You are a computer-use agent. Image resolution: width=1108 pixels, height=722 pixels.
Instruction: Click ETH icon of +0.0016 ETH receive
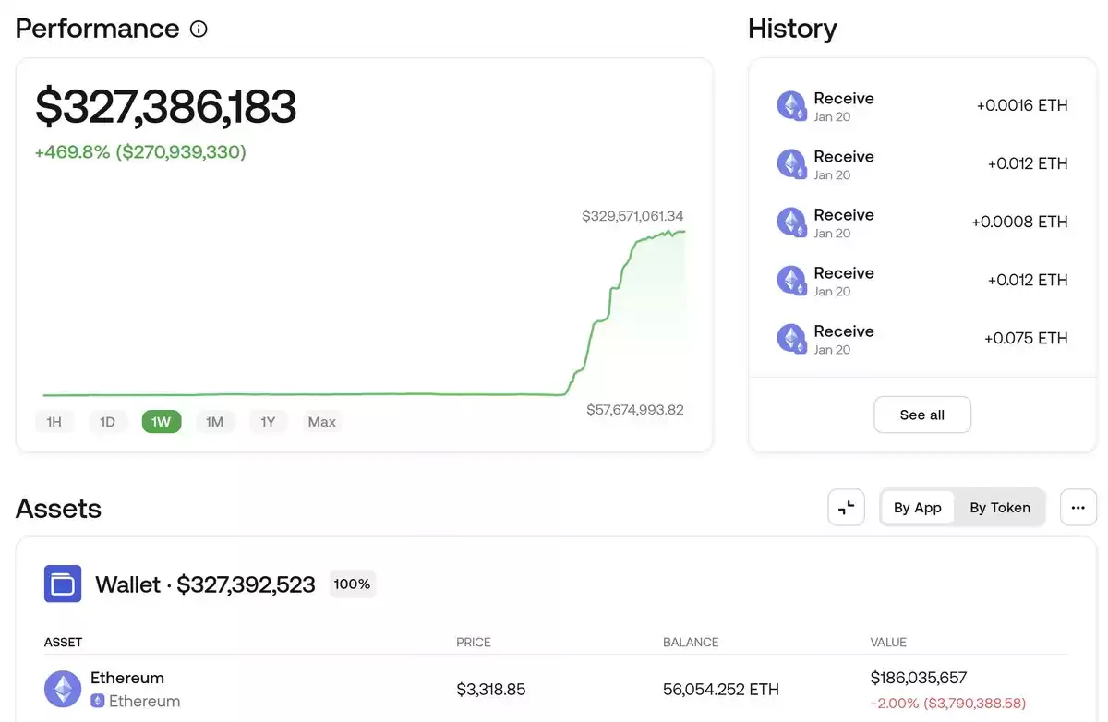[791, 106]
